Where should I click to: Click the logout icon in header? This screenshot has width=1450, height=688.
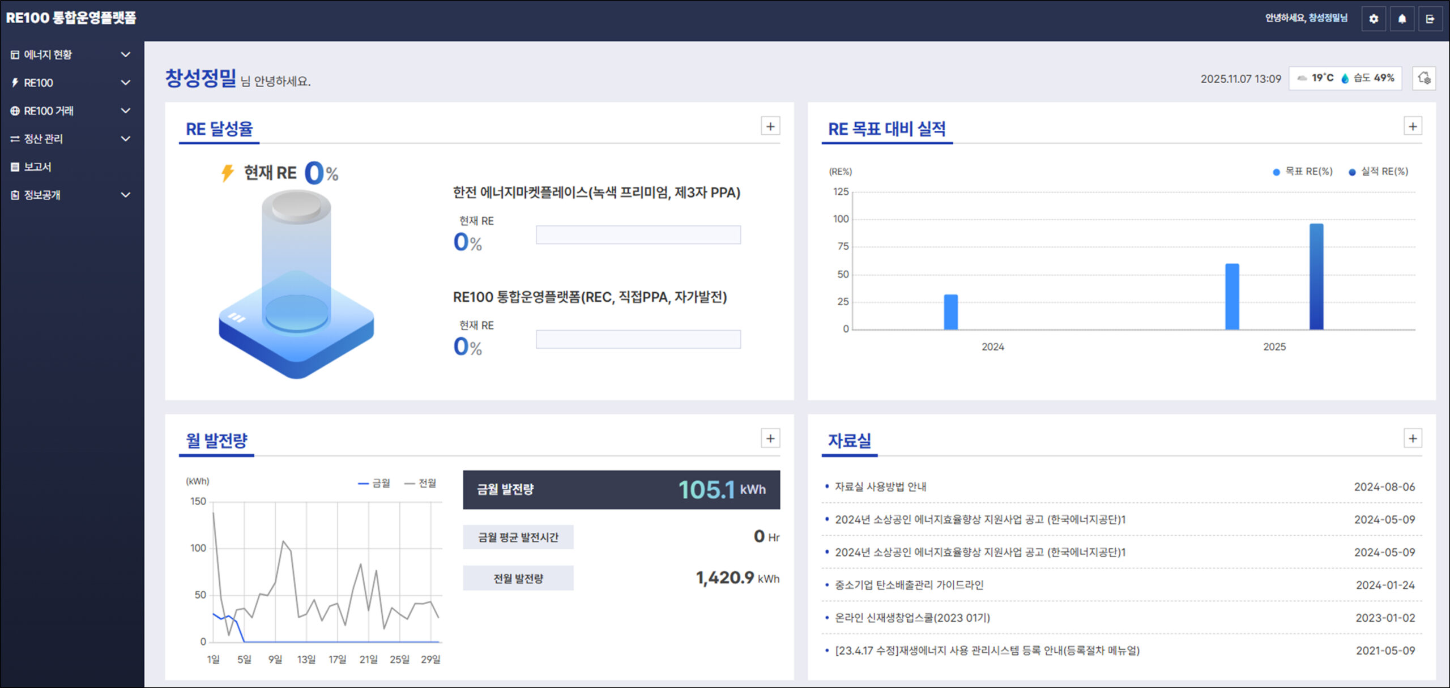pyautogui.click(x=1430, y=19)
